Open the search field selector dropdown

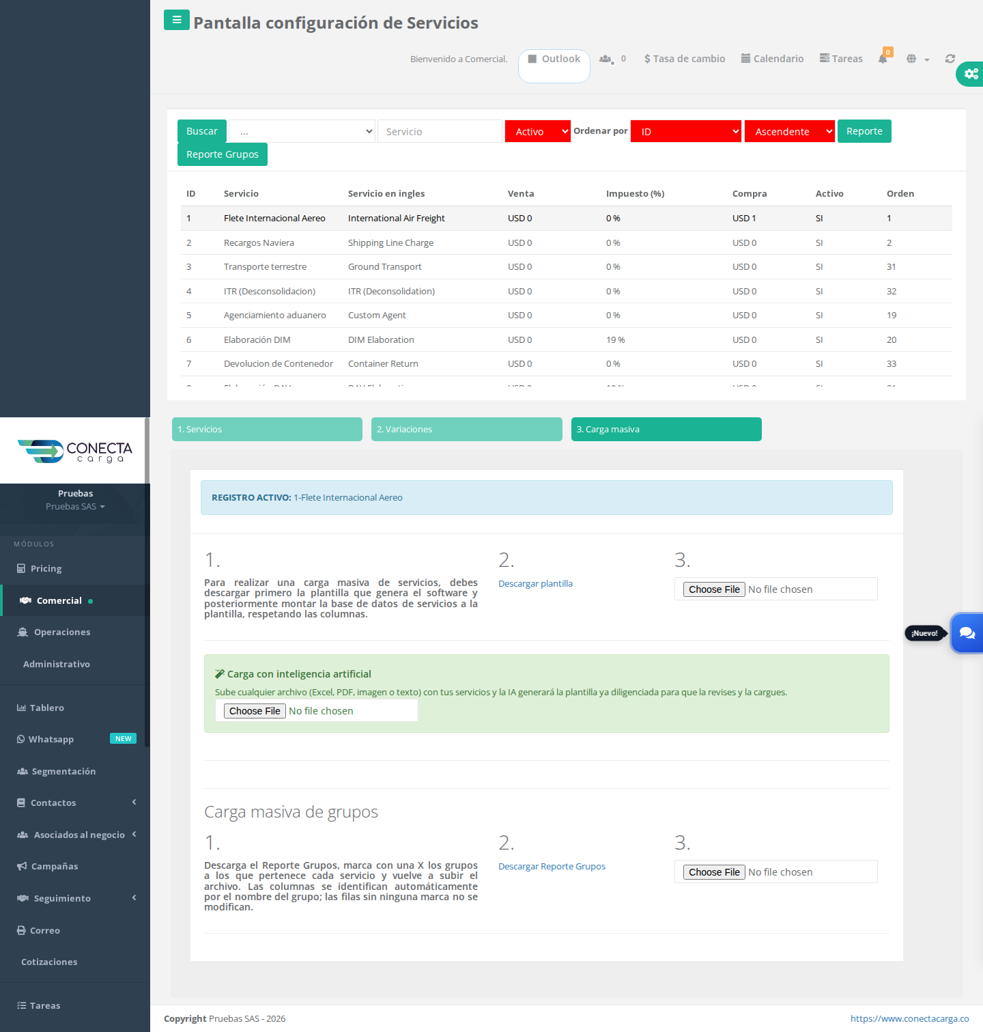(x=302, y=131)
